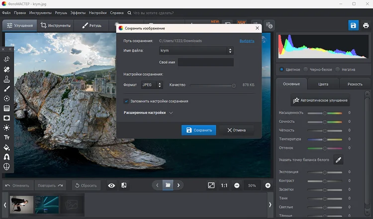Toggle the eye preview original icon
The width and height of the screenshot is (373, 219).
111,186
